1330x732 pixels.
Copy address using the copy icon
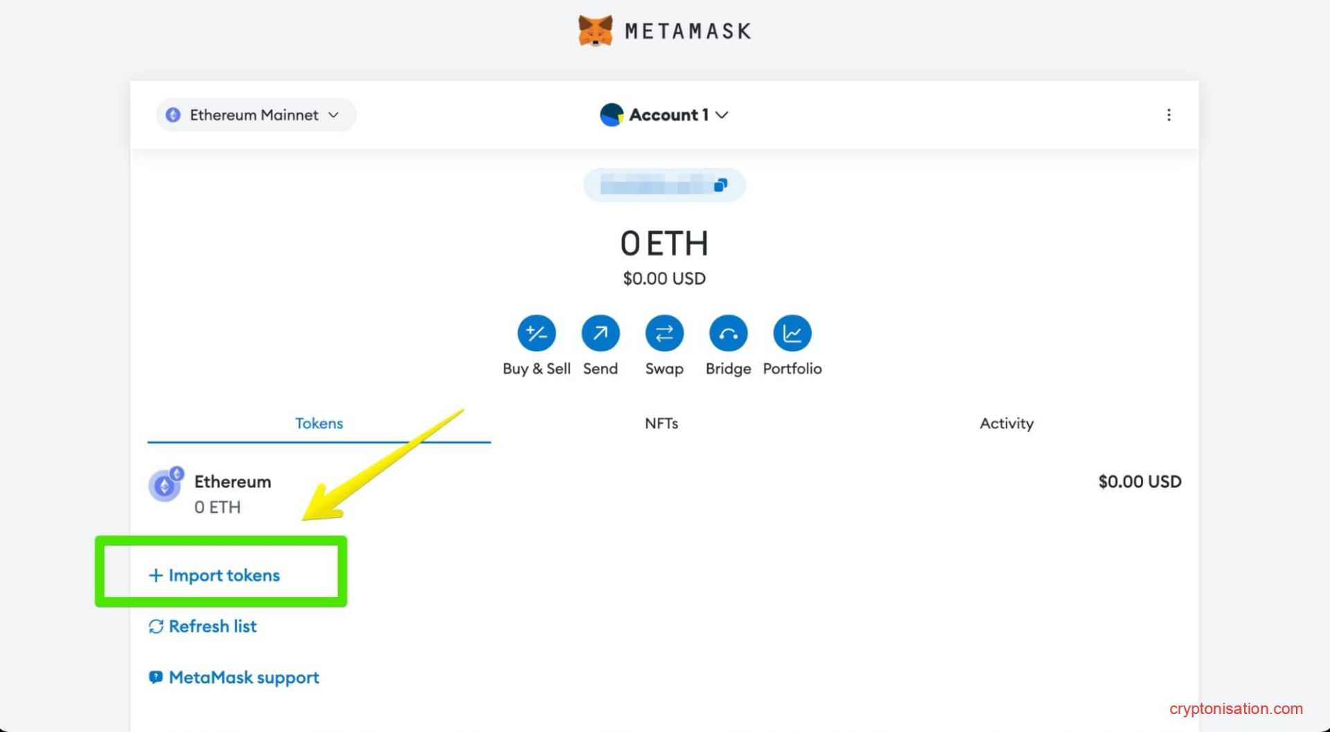click(x=720, y=185)
